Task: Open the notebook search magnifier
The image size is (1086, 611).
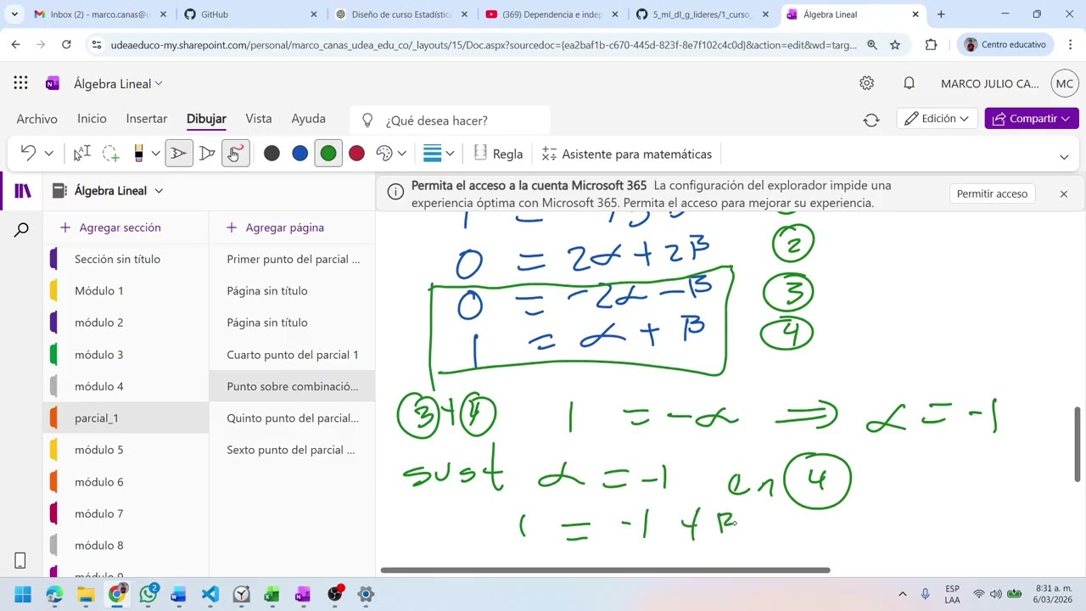Action: click(22, 229)
